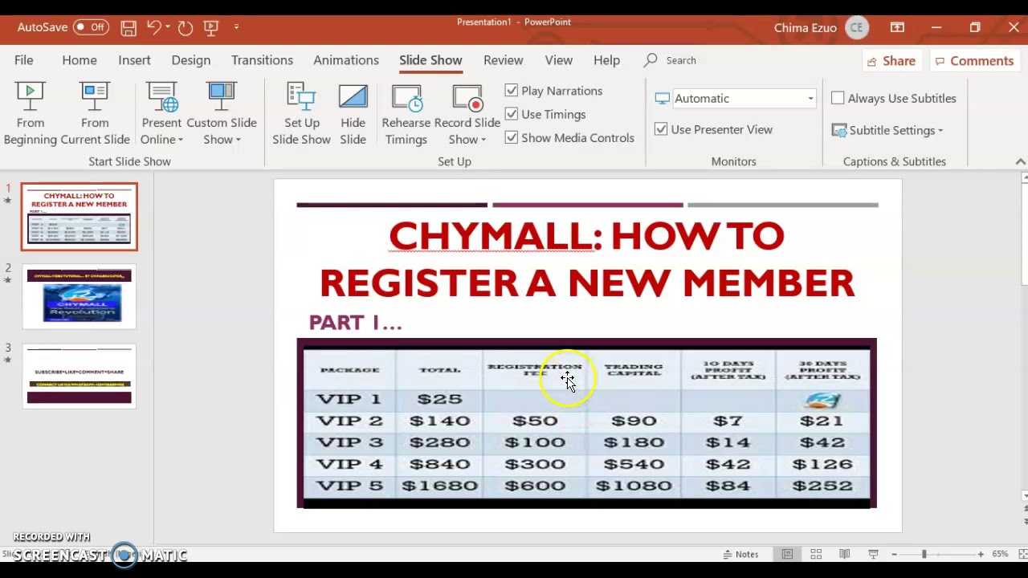The image size is (1028, 578).
Task: Start slideshow From Beginning
Action: tap(31, 115)
